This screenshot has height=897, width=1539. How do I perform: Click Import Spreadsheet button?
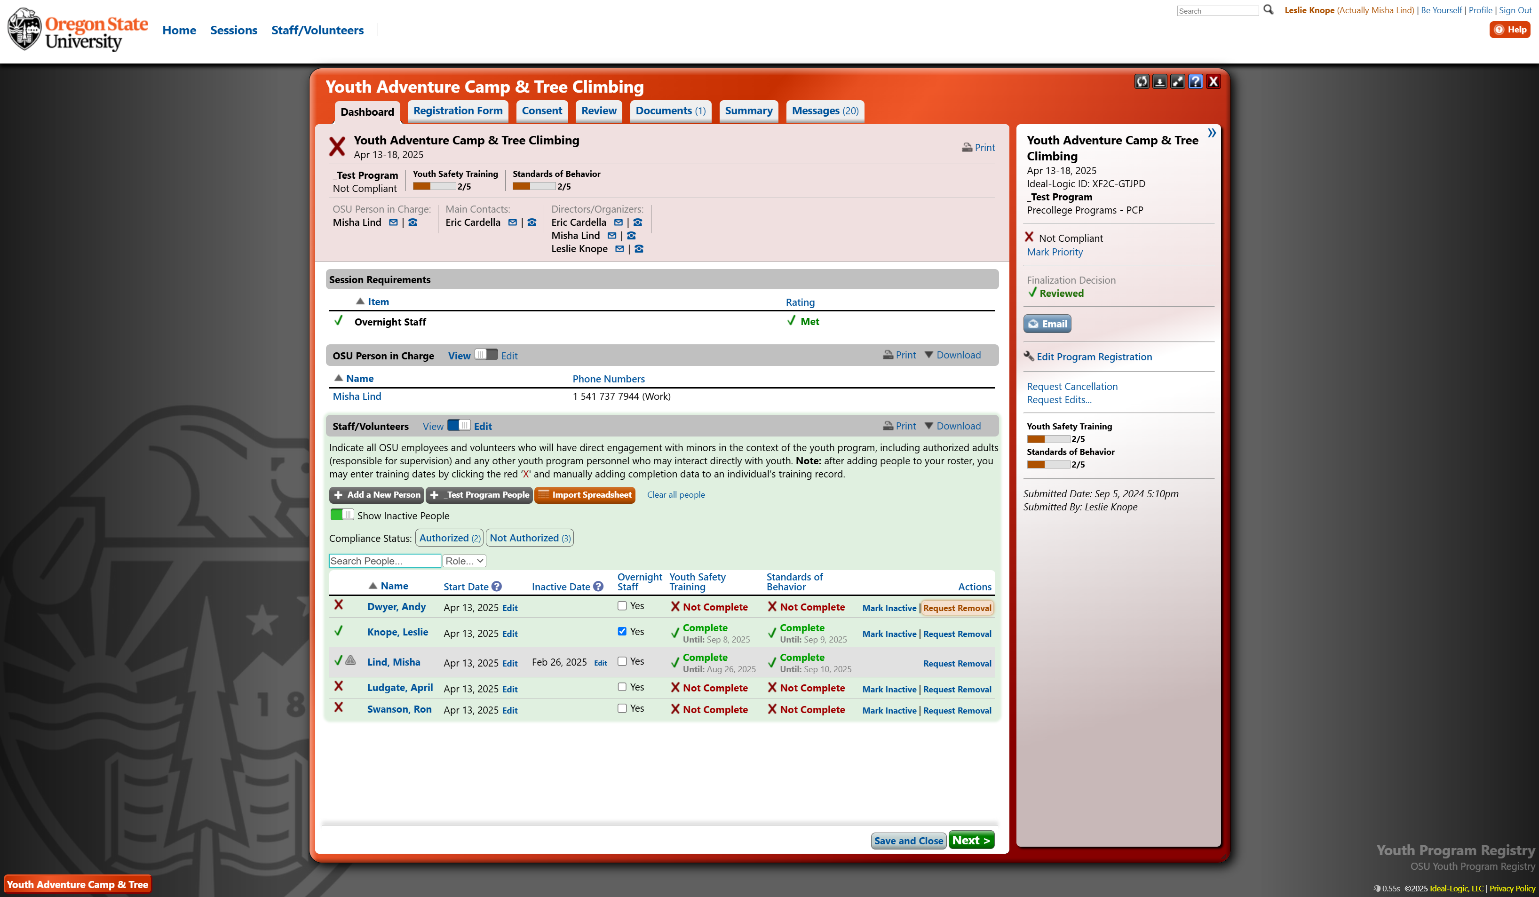pyautogui.click(x=585, y=495)
